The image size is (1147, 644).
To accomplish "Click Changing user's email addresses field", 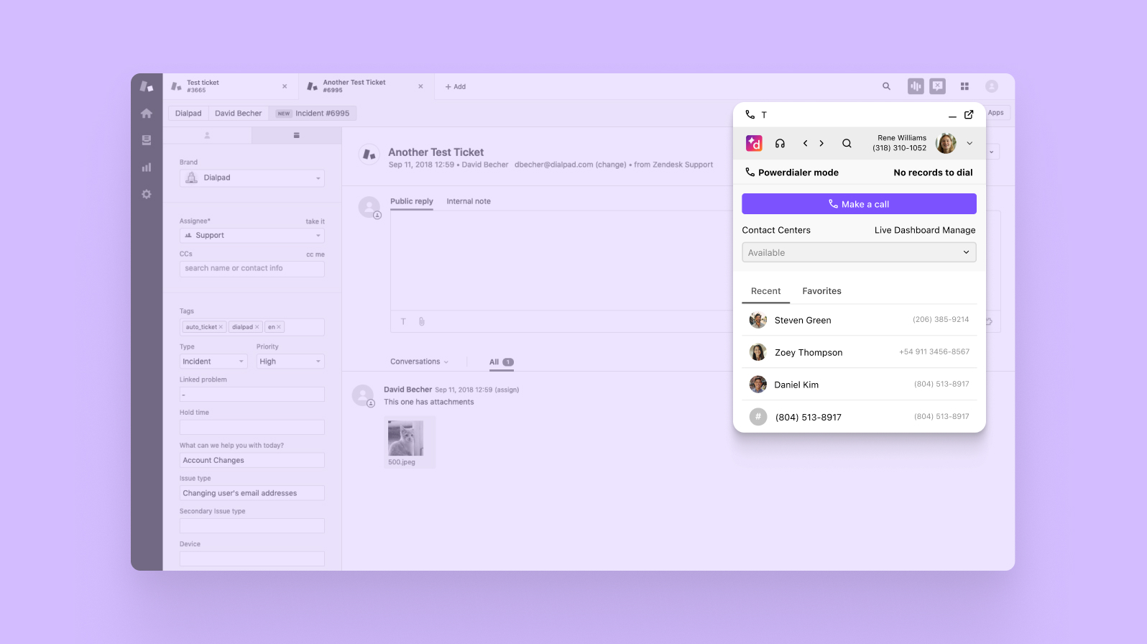I will coord(252,493).
